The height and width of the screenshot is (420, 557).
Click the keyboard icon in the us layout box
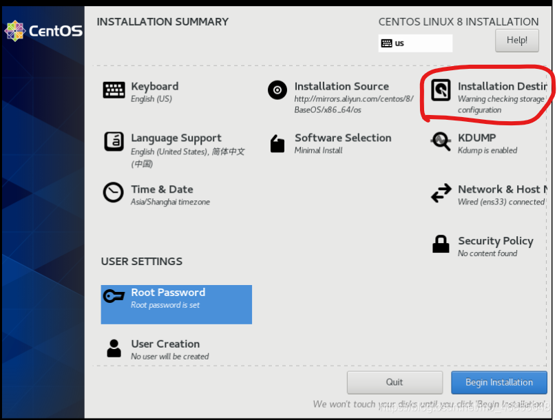pyautogui.click(x=386, y=43)
